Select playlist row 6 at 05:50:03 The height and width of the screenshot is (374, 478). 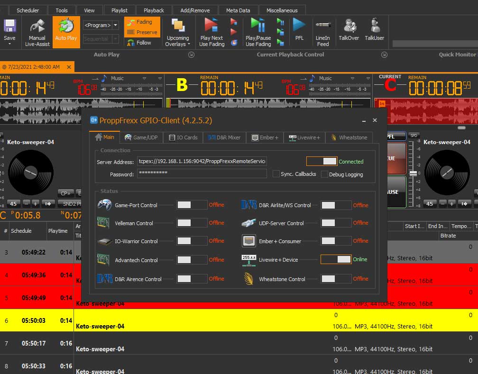[239, 320]
